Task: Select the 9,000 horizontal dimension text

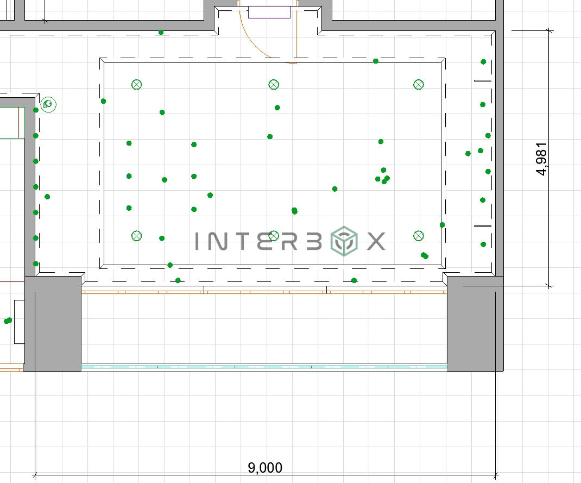Action: click(x=265, y=467)
